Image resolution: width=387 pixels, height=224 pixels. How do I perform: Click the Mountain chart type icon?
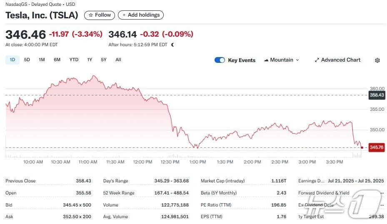[266, 60]
